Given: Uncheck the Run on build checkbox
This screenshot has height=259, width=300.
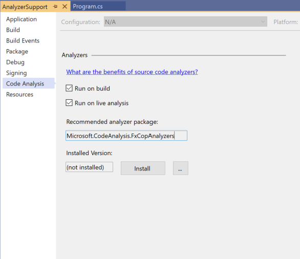Looking at the screenshot, I should point(69,89).
